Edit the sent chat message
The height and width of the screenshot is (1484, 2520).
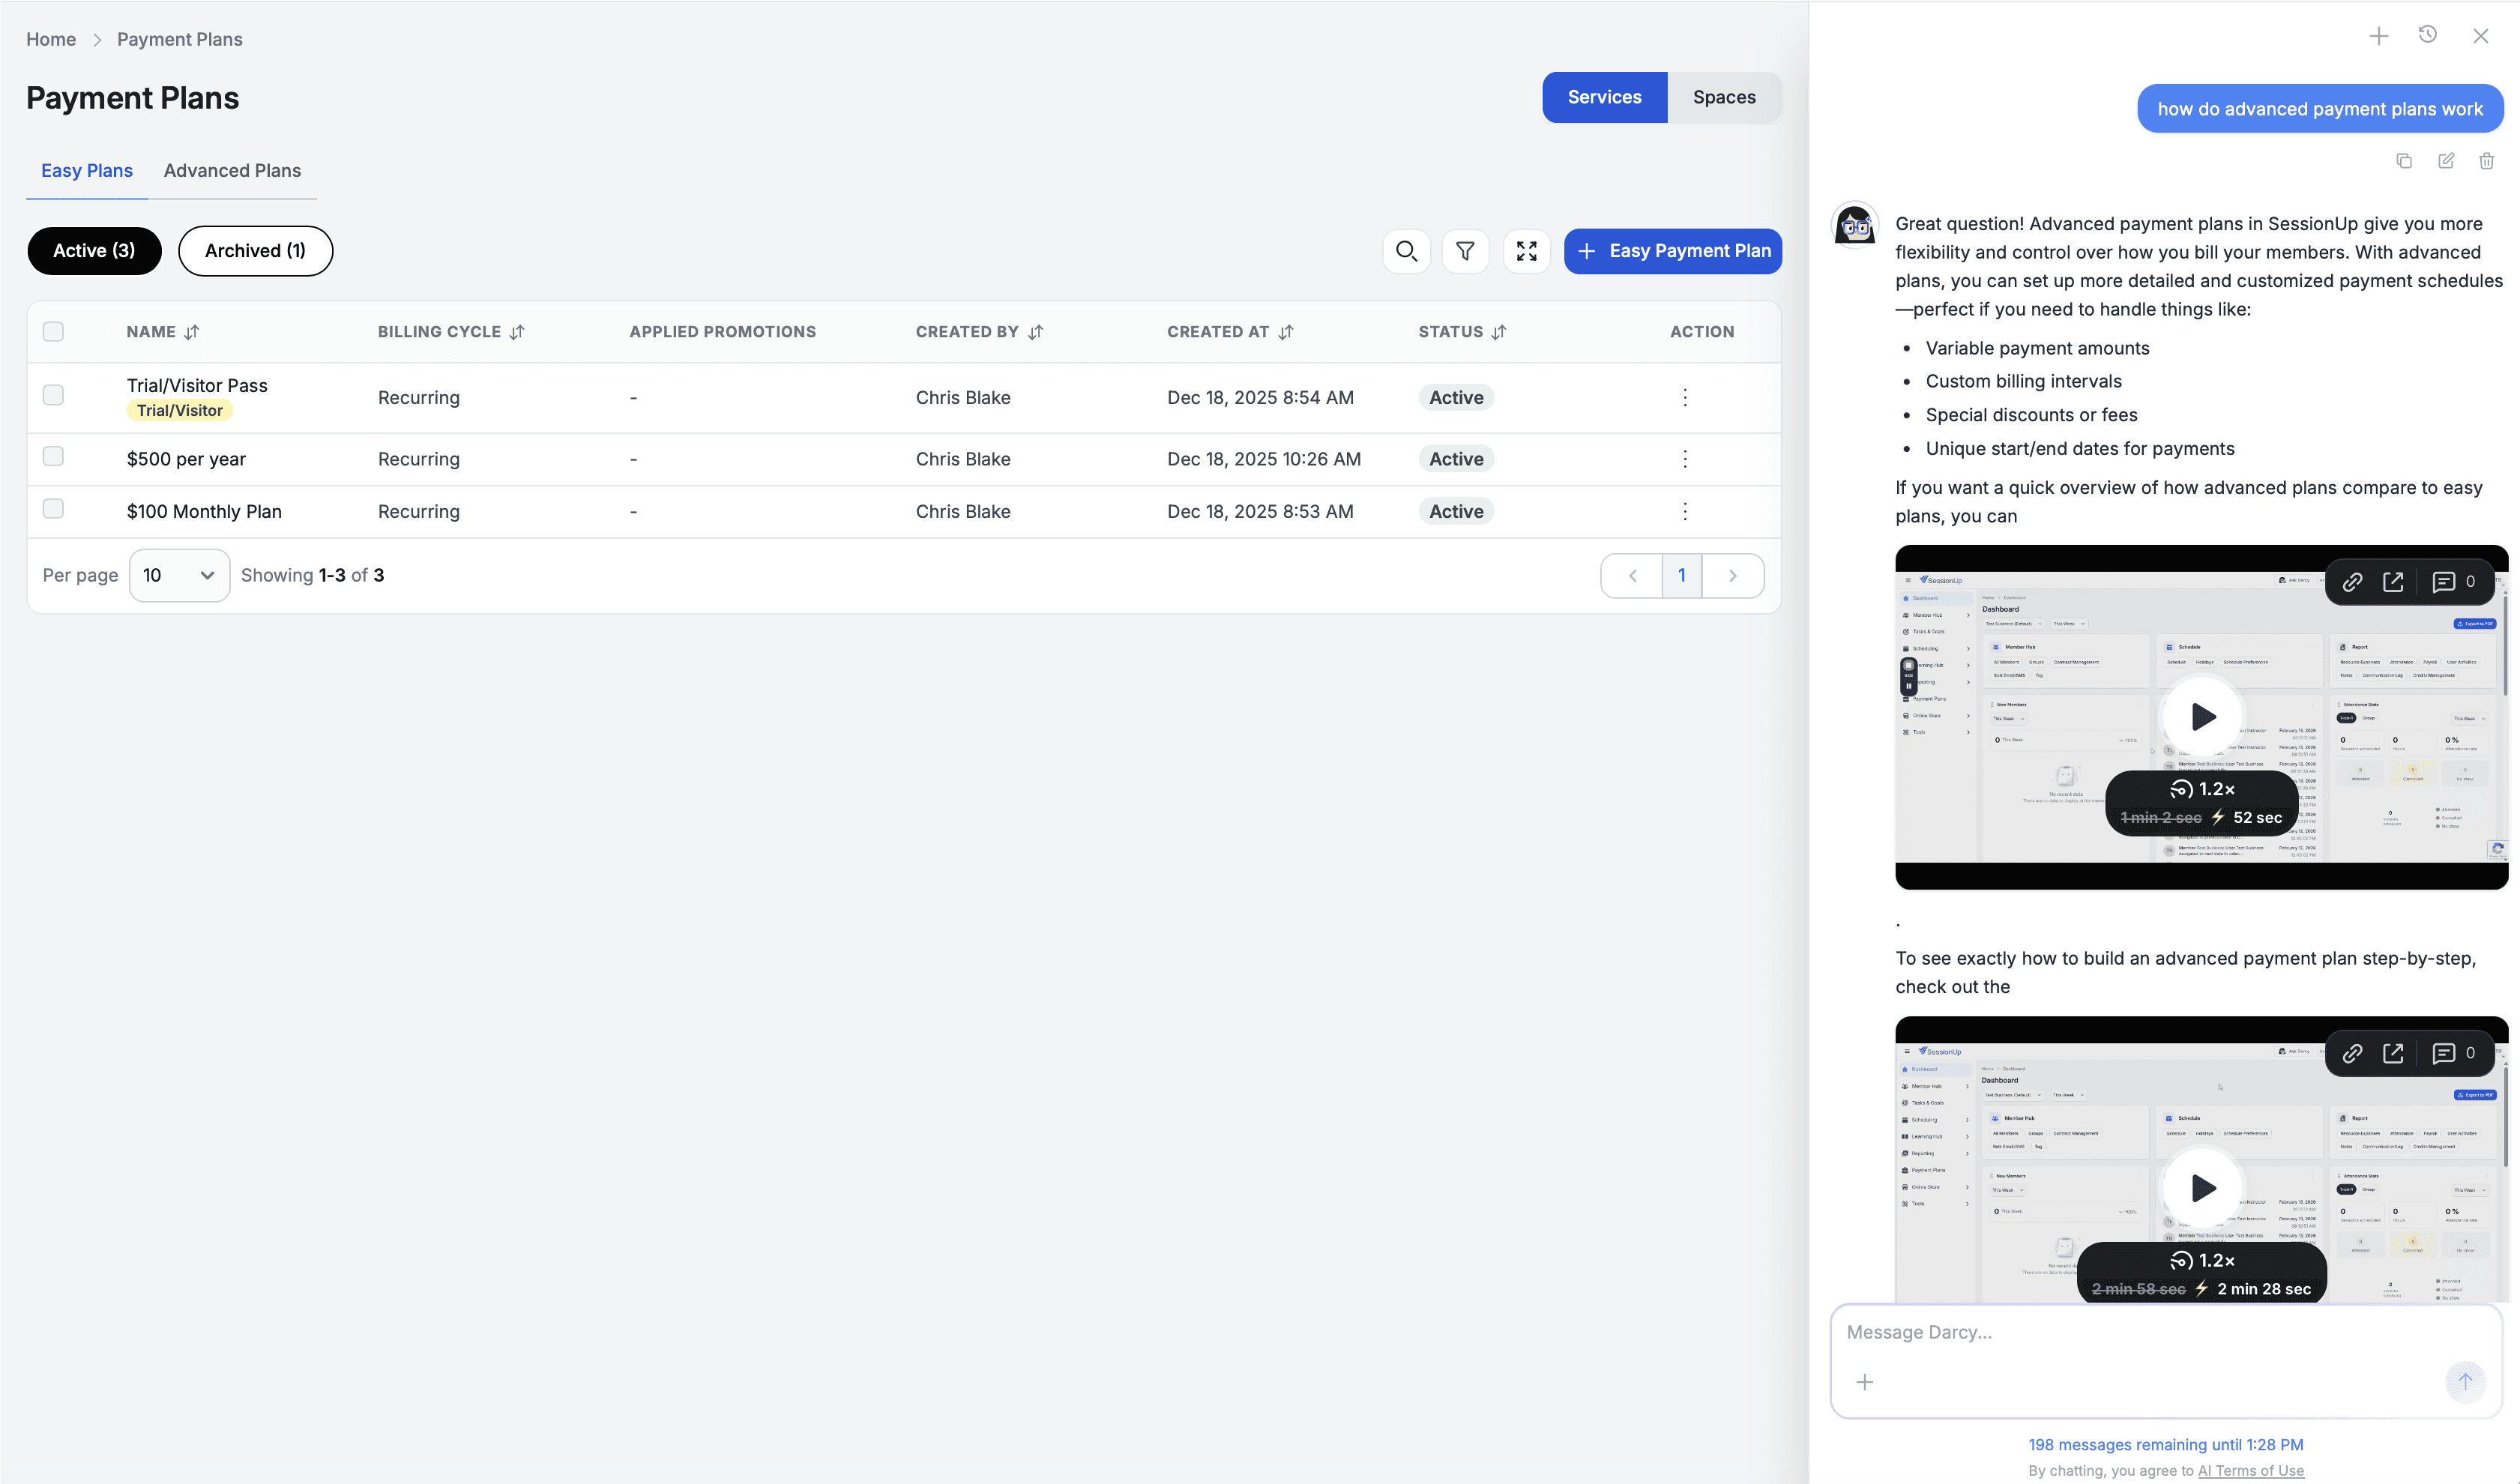click(x=2445, y=161)
